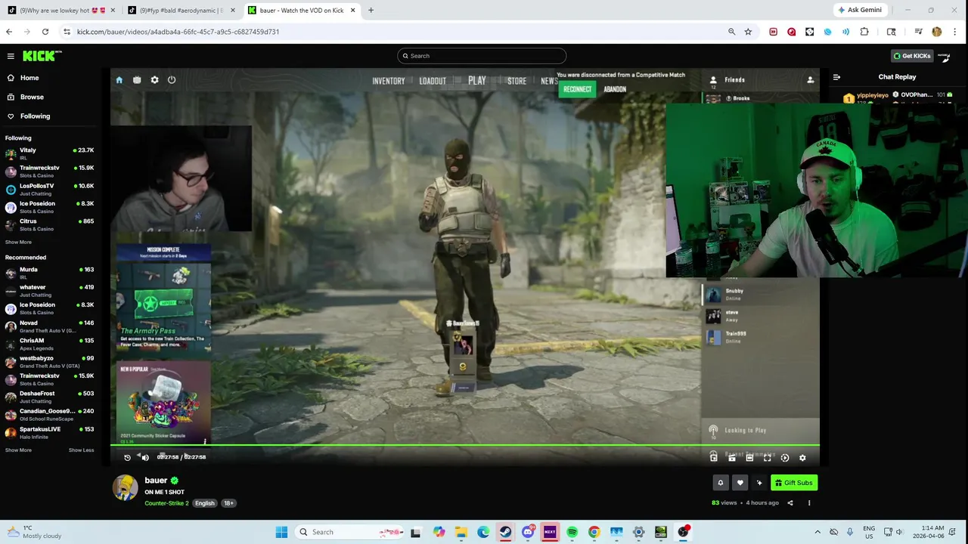Viewport: 968px width, 544px height.
Task: Share the video via share icon
Action: pyautogui.click(x=790, y=502)
